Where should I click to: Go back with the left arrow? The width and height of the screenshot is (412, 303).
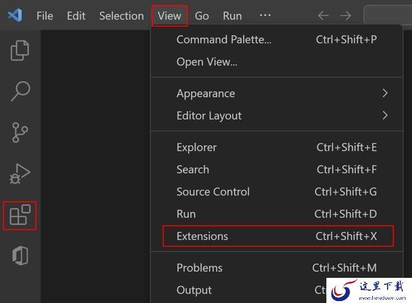coord(323,15)
